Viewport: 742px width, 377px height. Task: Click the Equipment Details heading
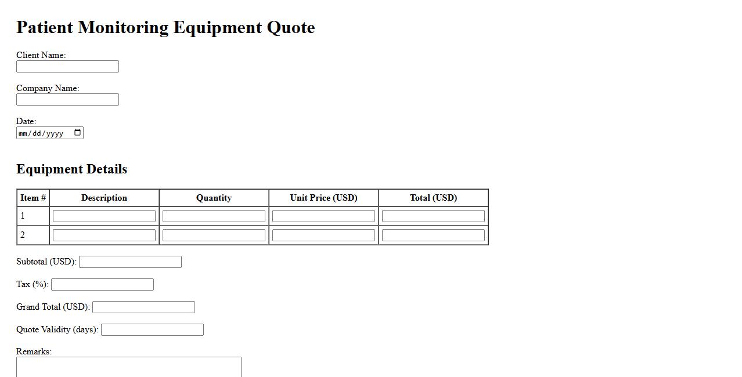[x=71, y=169]
